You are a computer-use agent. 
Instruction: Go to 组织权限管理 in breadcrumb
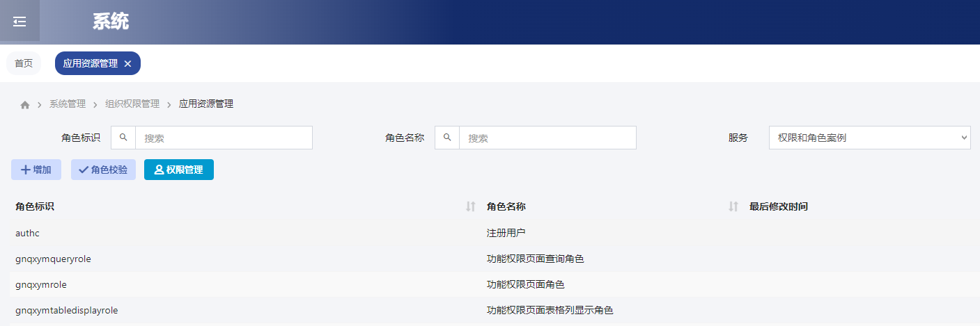pos(132,104)
